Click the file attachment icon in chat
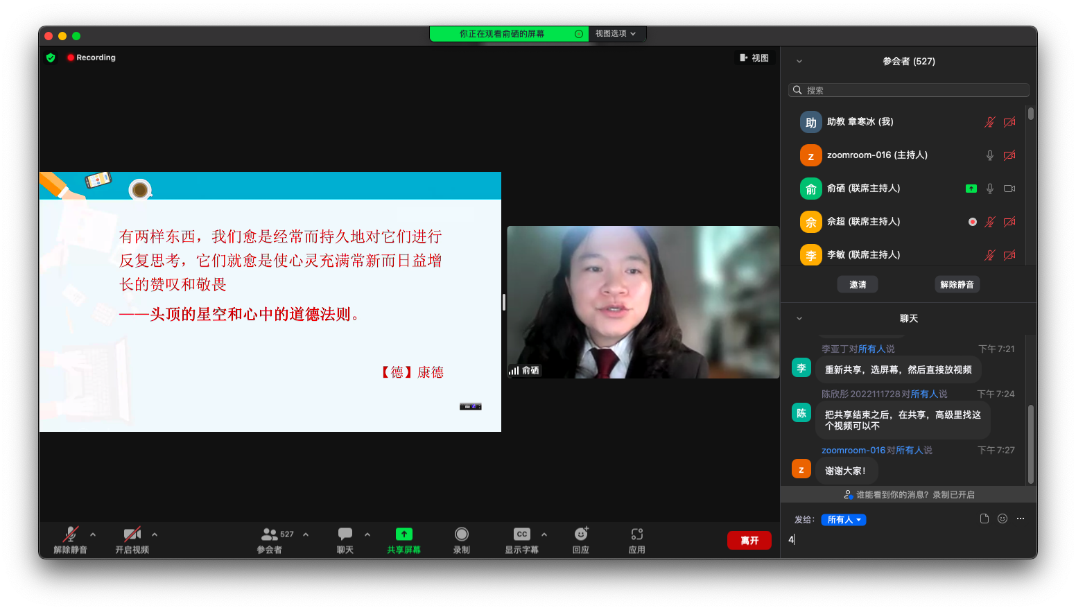This screenshot has height=610, width=1076. pos(984,518)
